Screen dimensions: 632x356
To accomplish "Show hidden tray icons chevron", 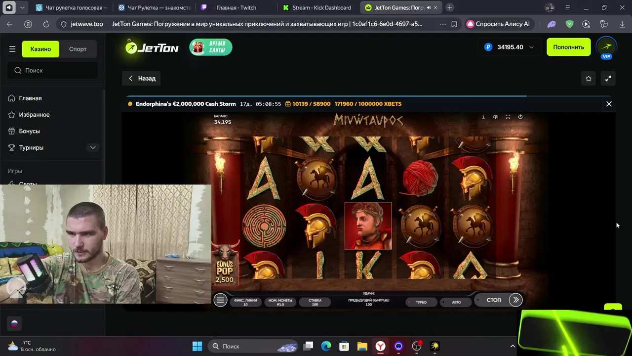I will click(513, 346).
